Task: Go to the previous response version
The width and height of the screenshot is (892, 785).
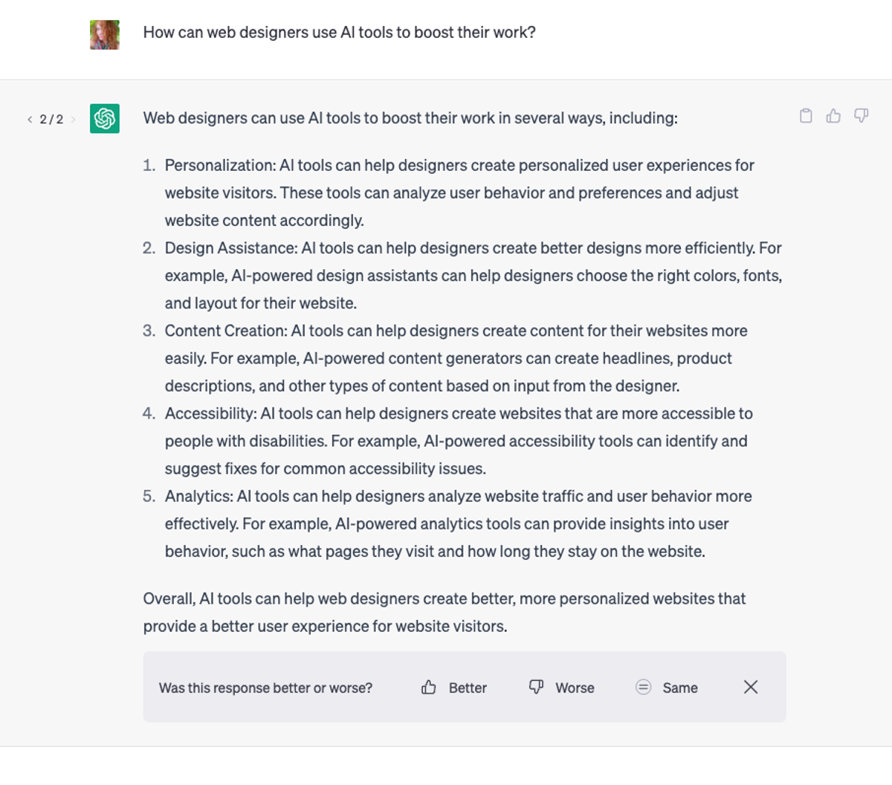Action: (30, 120)
